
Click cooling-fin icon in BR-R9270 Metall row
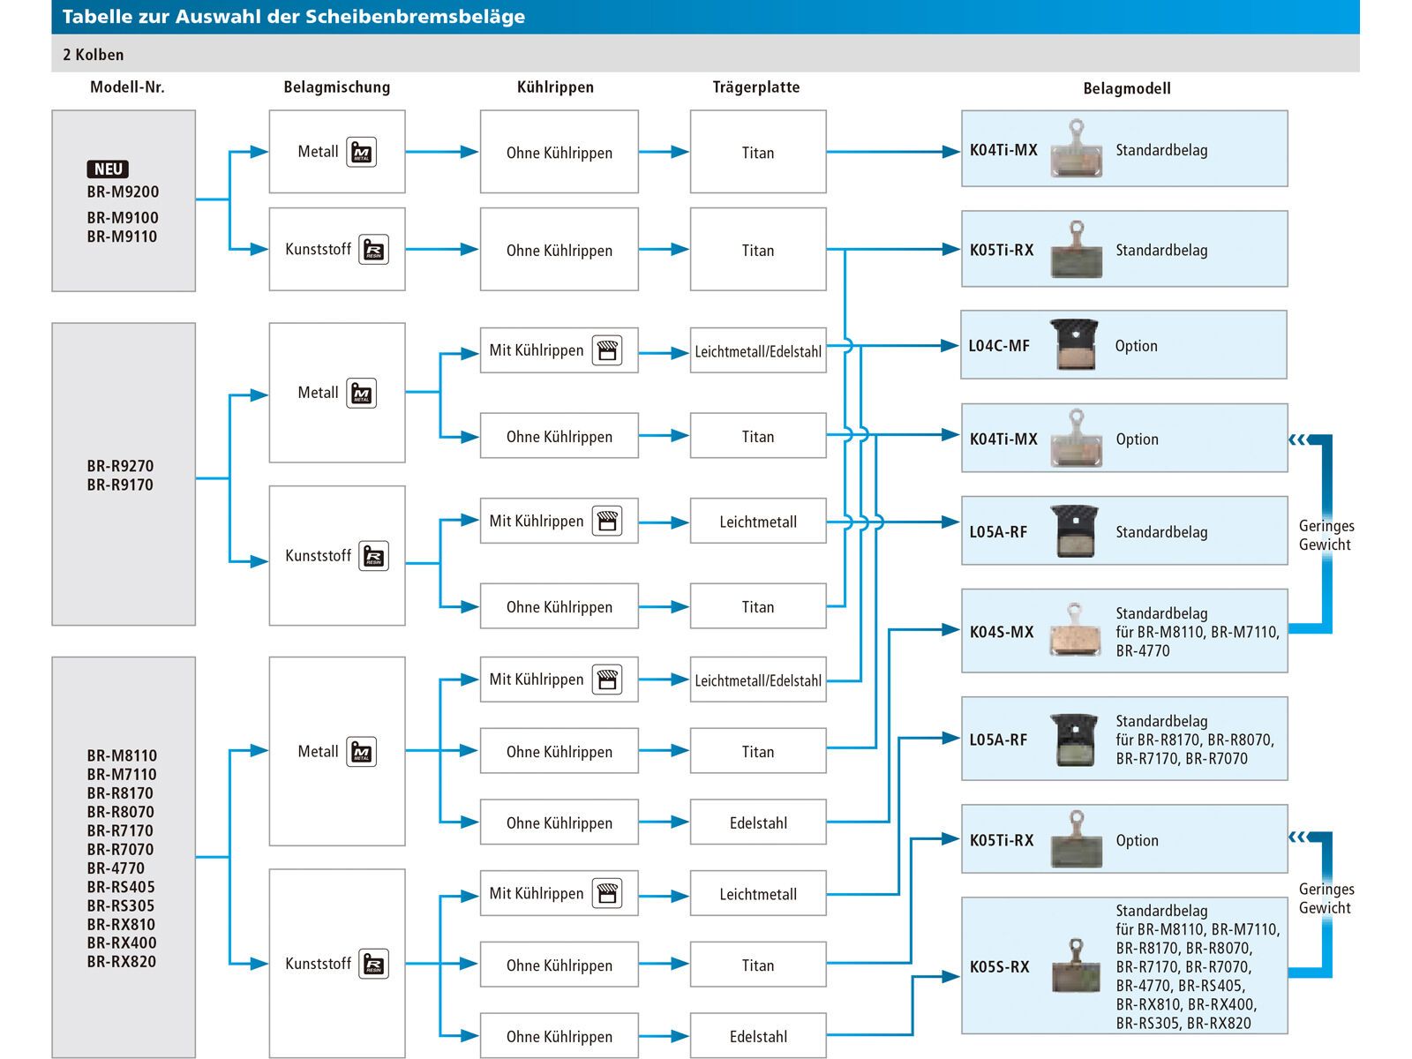tap(607, 350)
